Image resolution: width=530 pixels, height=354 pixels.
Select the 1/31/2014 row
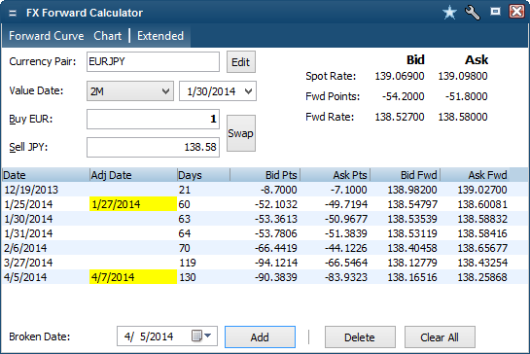(265, 233)
